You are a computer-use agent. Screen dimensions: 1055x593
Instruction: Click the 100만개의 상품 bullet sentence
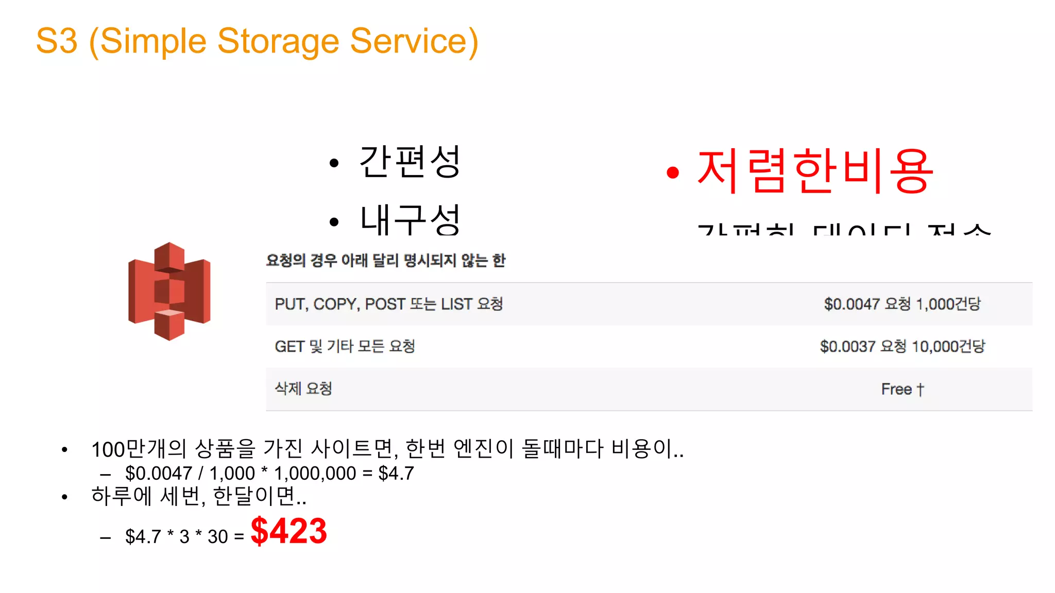coord(387,449)
